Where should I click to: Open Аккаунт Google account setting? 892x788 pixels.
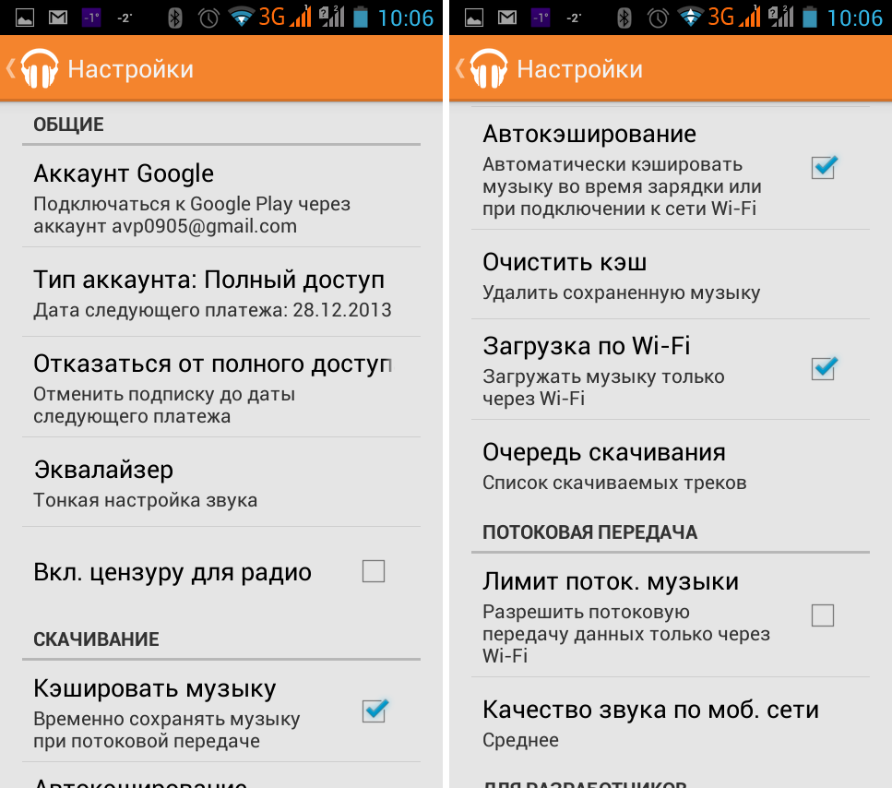221,197
